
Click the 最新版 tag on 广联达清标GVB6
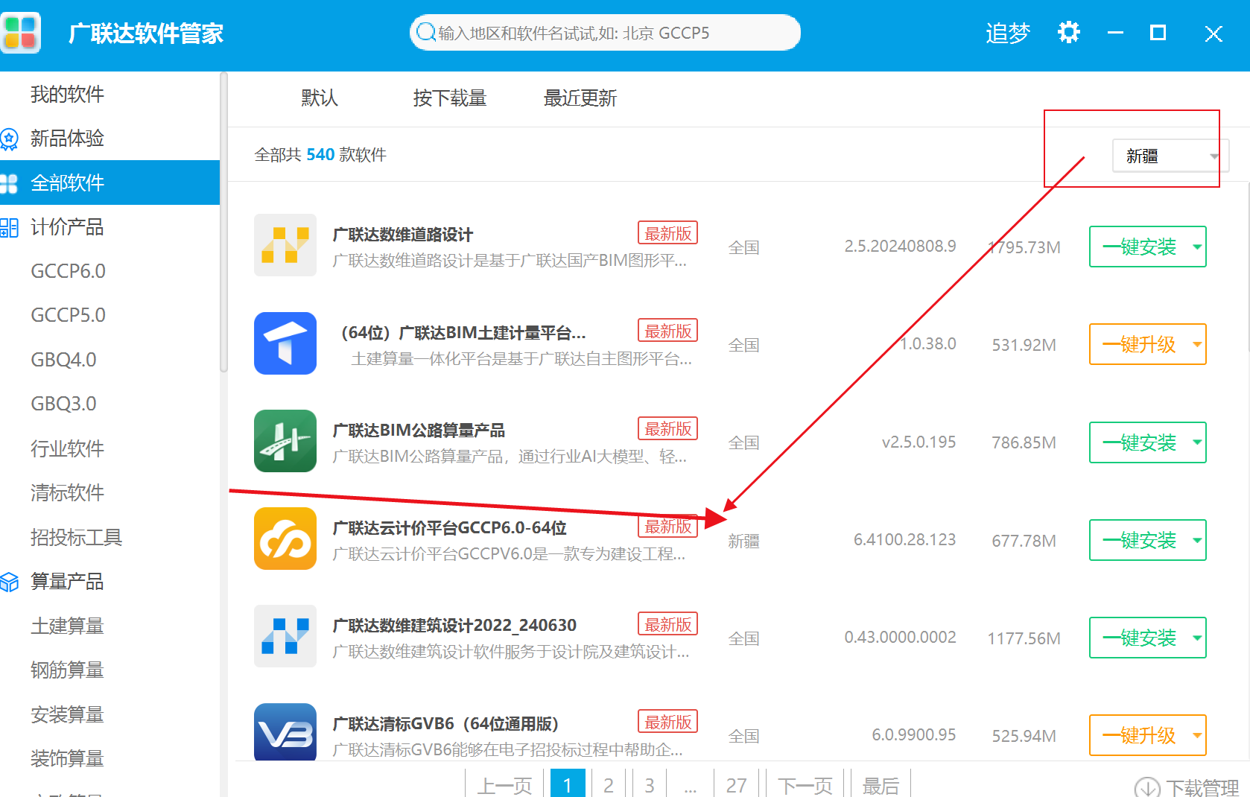click(667, 722)
